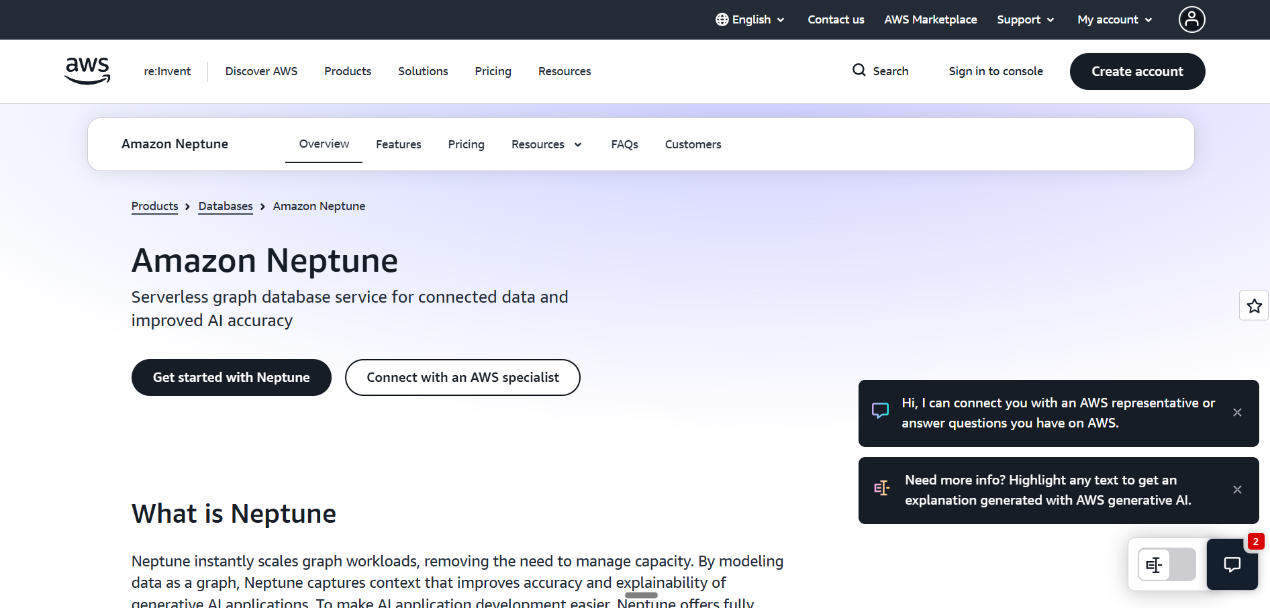
Task: Click the search magnifier icon
Action: [859, 70]
